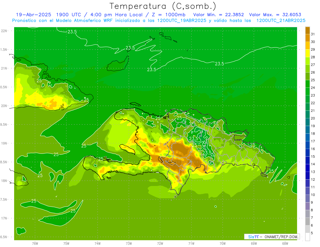This screenshot has width=320, height=247.
Task: Pick the orange swatch between 30 and 31
Action: pos(307,38)
